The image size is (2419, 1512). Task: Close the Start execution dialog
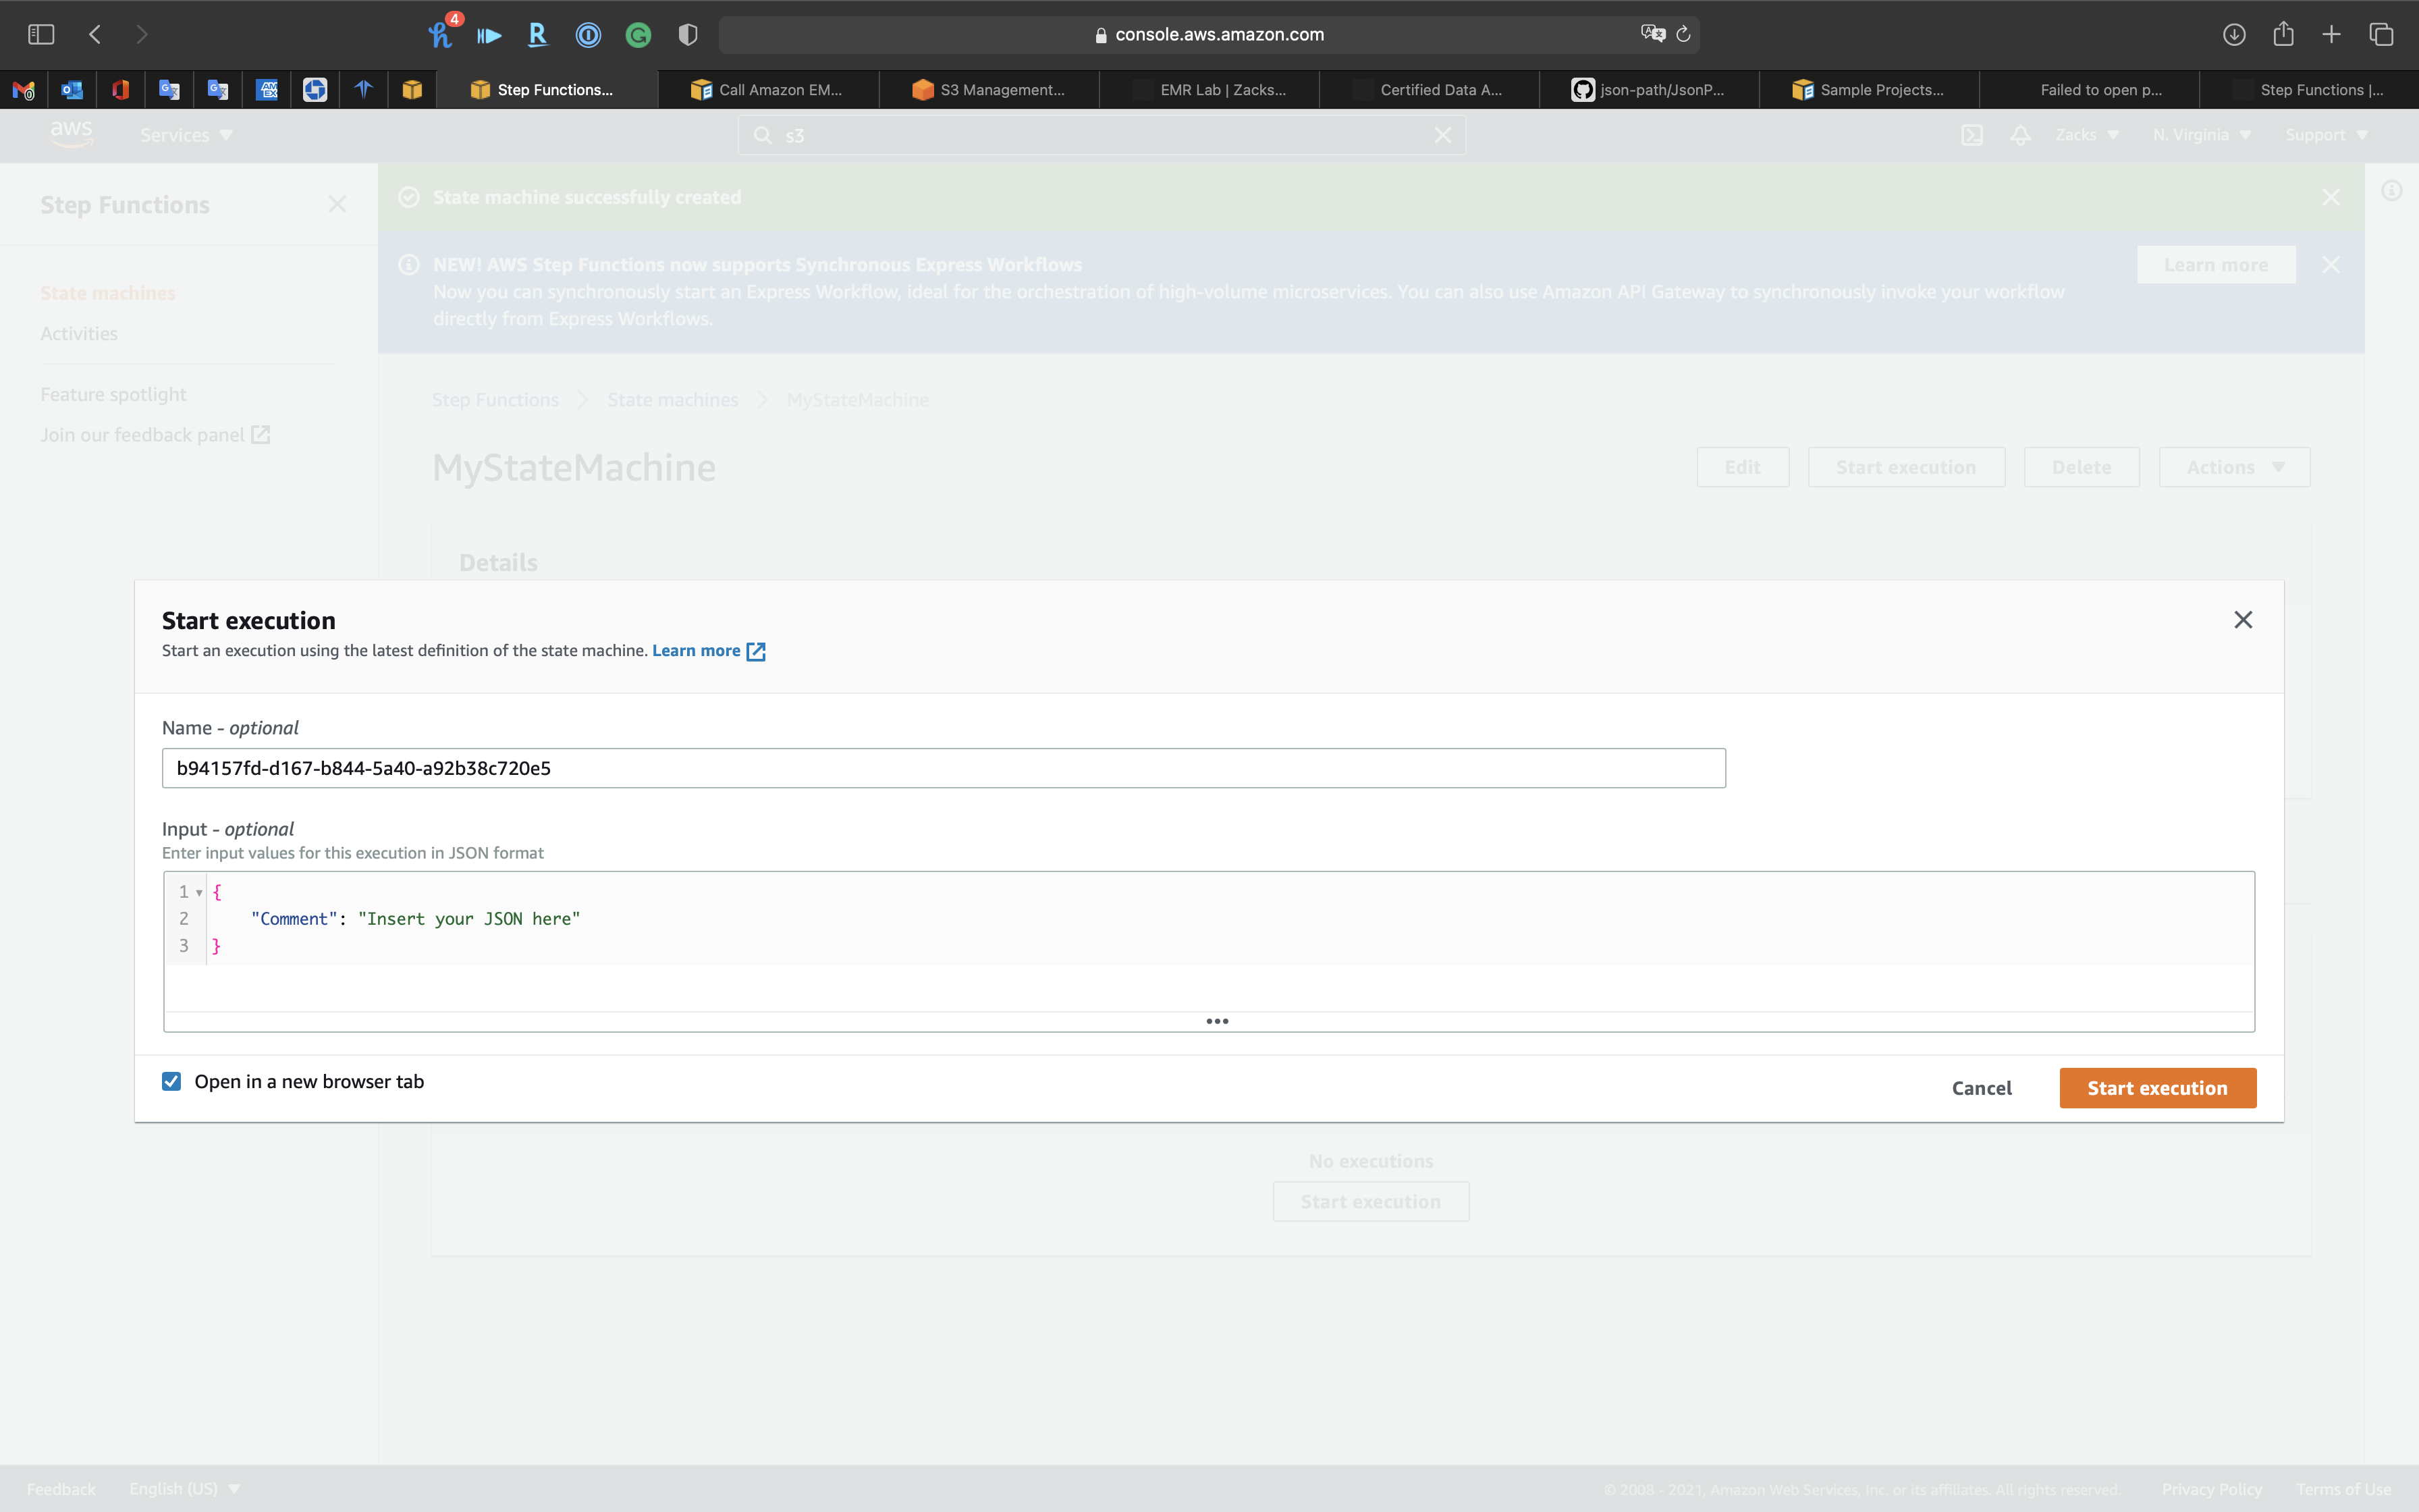pos(2242,620)
